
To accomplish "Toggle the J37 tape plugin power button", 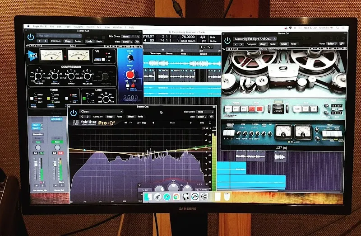I will click(227, 41).
